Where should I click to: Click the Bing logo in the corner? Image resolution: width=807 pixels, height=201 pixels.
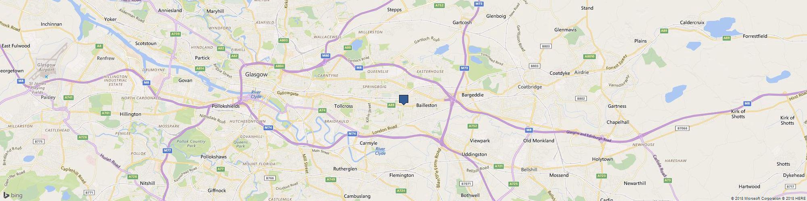point(13,196)
